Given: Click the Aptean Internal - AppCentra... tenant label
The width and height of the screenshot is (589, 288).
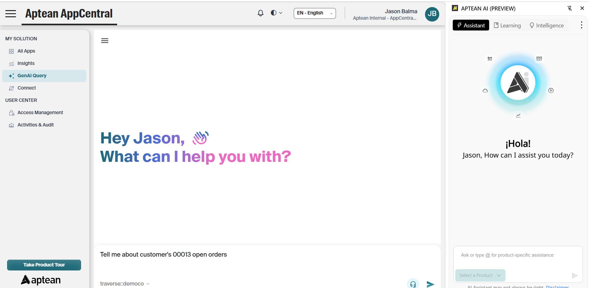Looking at the screenshot, I should 385,18.
